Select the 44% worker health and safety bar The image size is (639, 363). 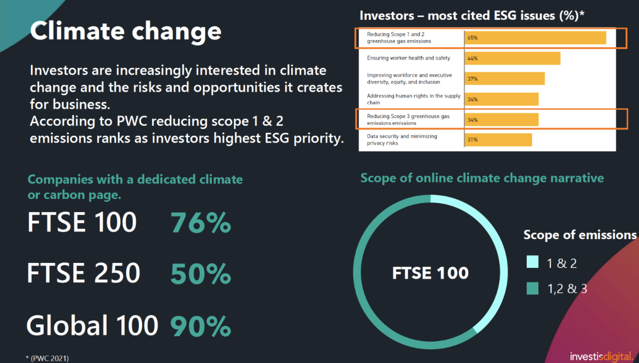pos(512,58)
